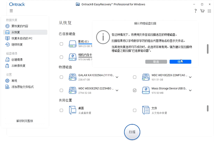Viewport: 214px width, 142px height.
Task: Click the 238.47 GB size text
Action: [84, 80]
